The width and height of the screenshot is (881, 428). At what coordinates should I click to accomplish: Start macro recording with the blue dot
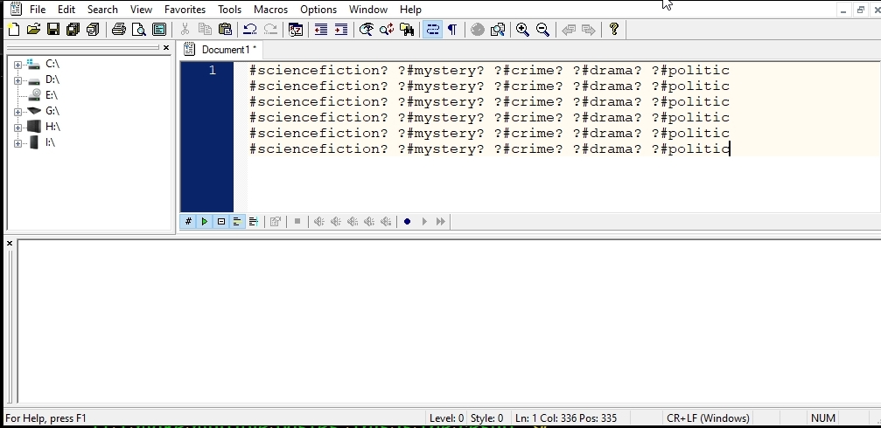(x=408, y=222)
